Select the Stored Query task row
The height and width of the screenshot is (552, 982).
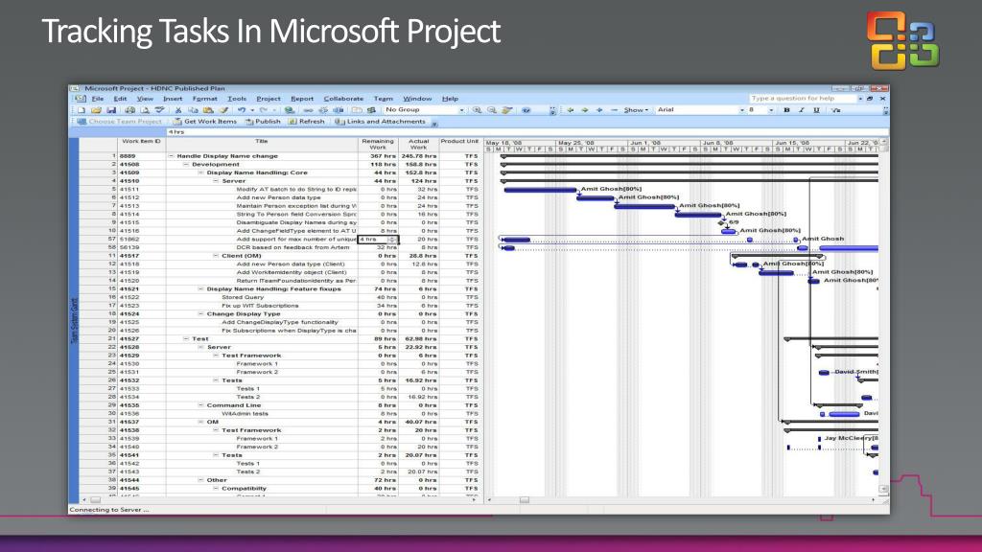281,297
